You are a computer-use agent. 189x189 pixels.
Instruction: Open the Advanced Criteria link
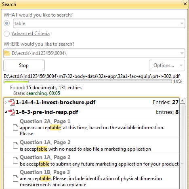(31, 34)
